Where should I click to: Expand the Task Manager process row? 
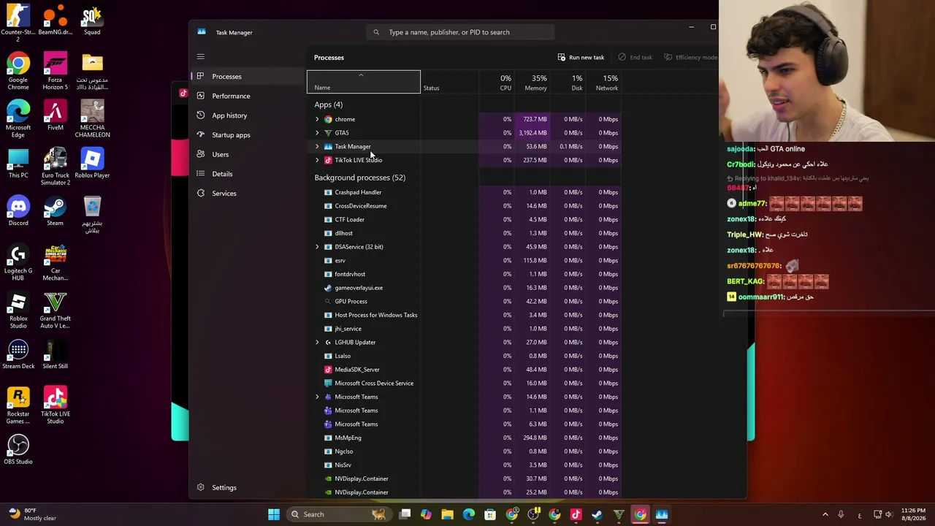[x=317, y=147]
